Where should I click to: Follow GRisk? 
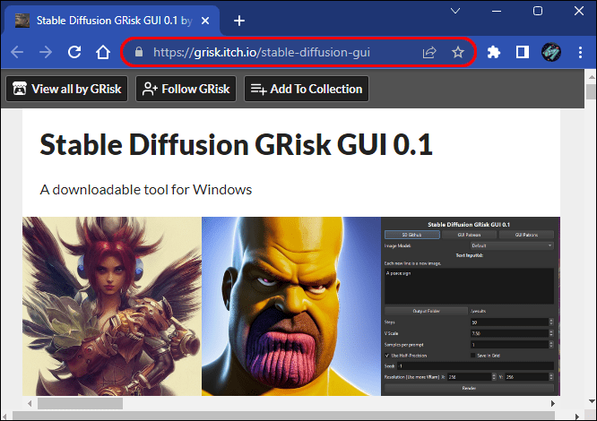pyautogui.click(x=186, y=89)
